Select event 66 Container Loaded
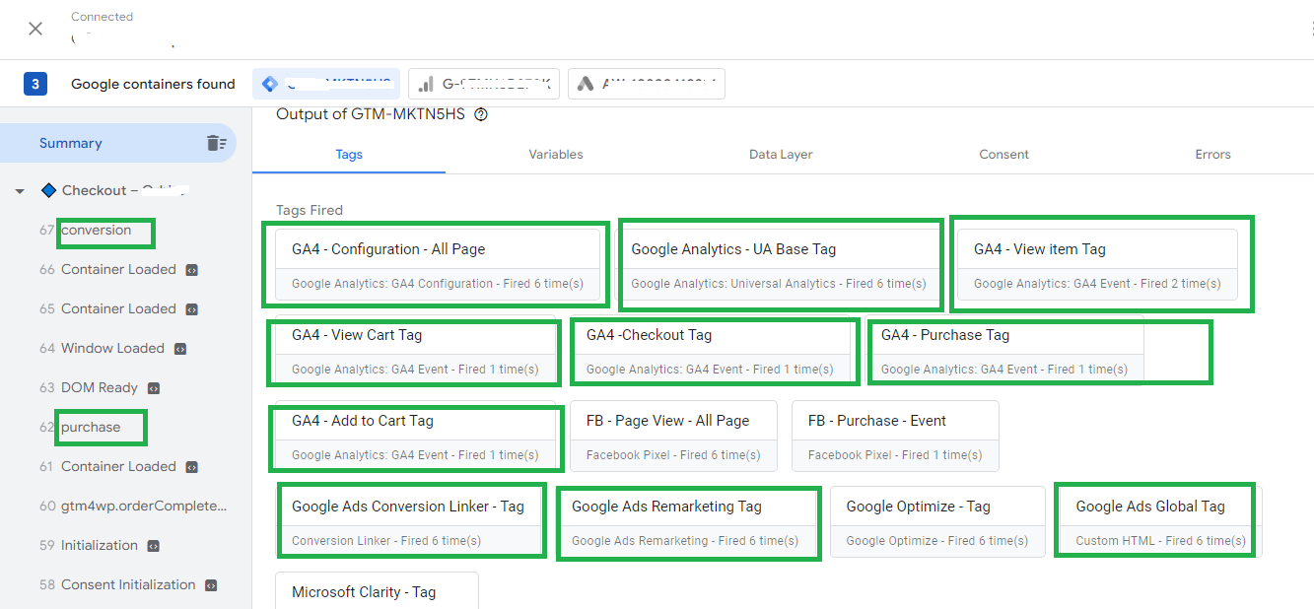The width and height of the screenshot is (1314, 609). (x=118, y=269)
